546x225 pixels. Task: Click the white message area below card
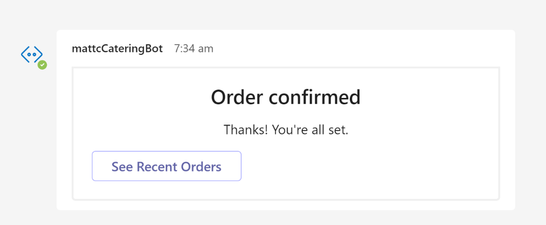[x=285, y=205]
